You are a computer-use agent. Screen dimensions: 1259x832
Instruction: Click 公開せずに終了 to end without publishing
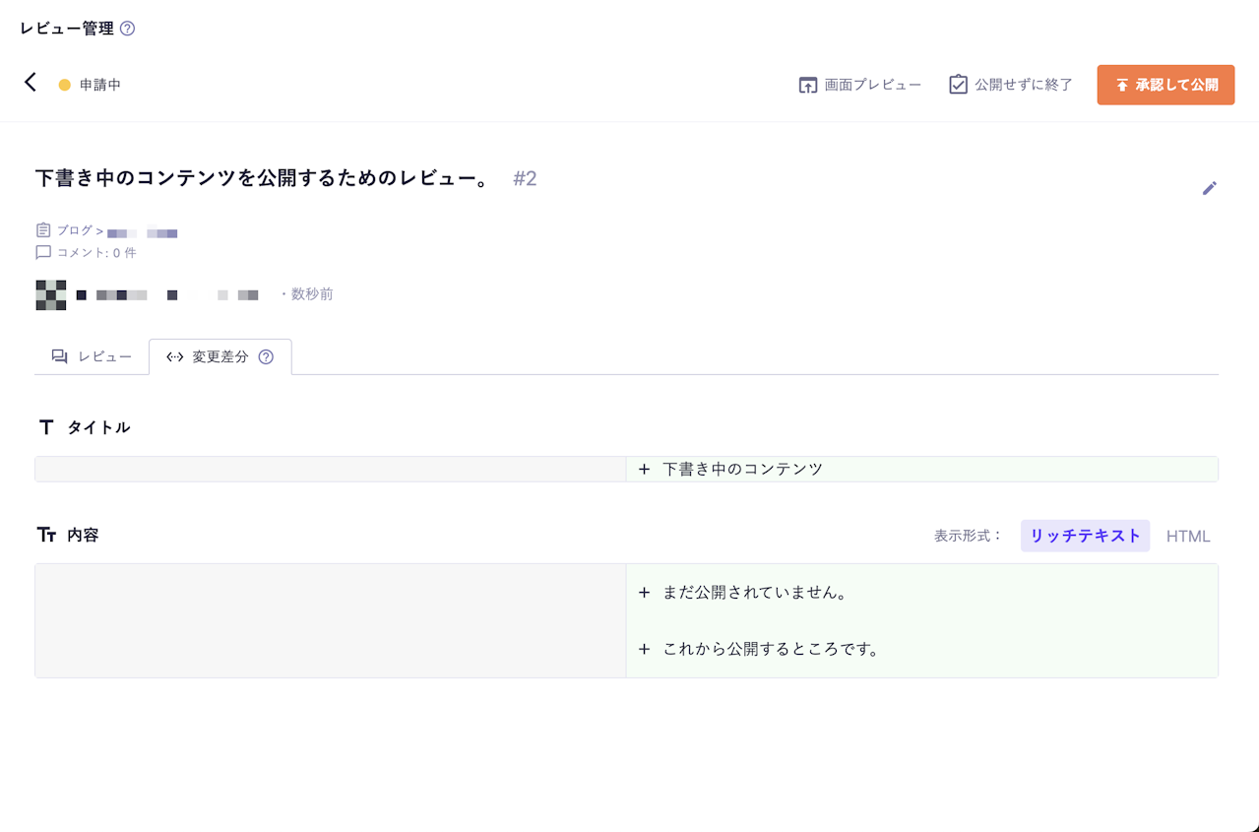coord(1009,85)
